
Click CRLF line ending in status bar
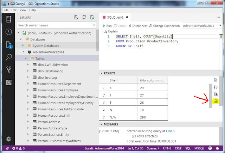178,148
